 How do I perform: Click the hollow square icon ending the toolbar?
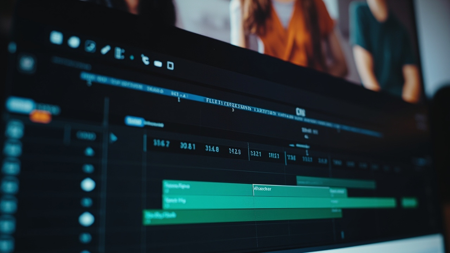click(170, 66)
